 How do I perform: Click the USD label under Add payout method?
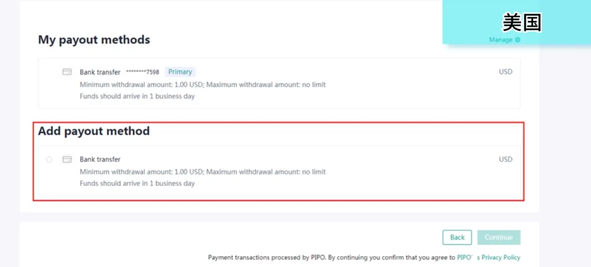(506, 159)
